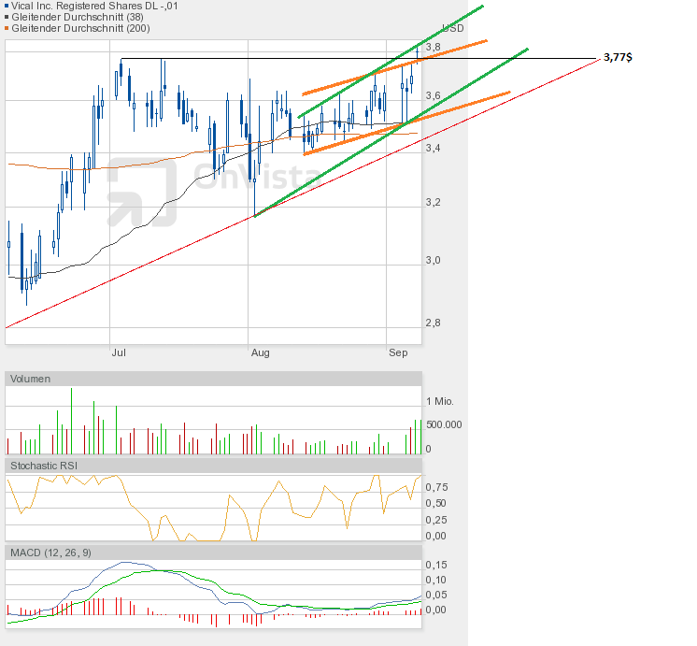Viewport: 697px width, 646px height.
Task: Click the 0,15 MACD axis label
Action: coord(435,565)
